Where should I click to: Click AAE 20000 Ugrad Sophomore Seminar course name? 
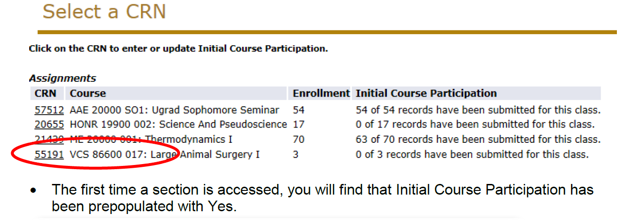tap(174, 110)
